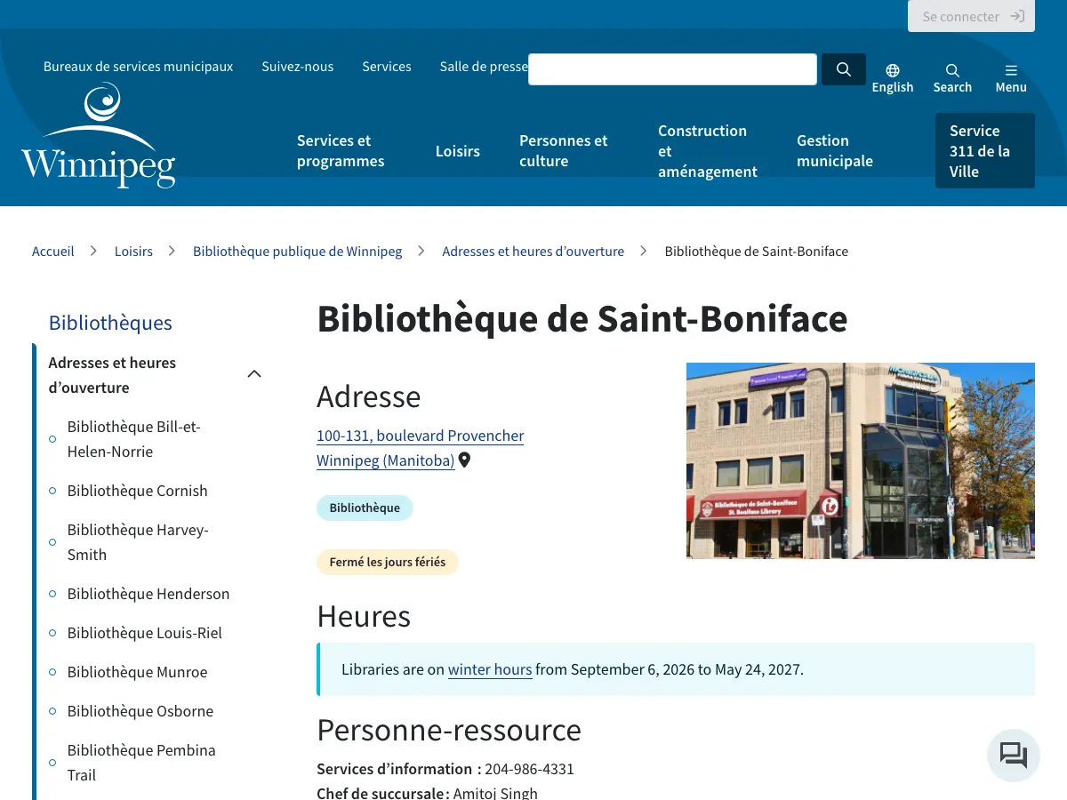The width and height of the screenshot is (1067, 800).
Task: Click the Saint-Boniface library building photo
Action: pyautogui.click(x=861, y=460)
